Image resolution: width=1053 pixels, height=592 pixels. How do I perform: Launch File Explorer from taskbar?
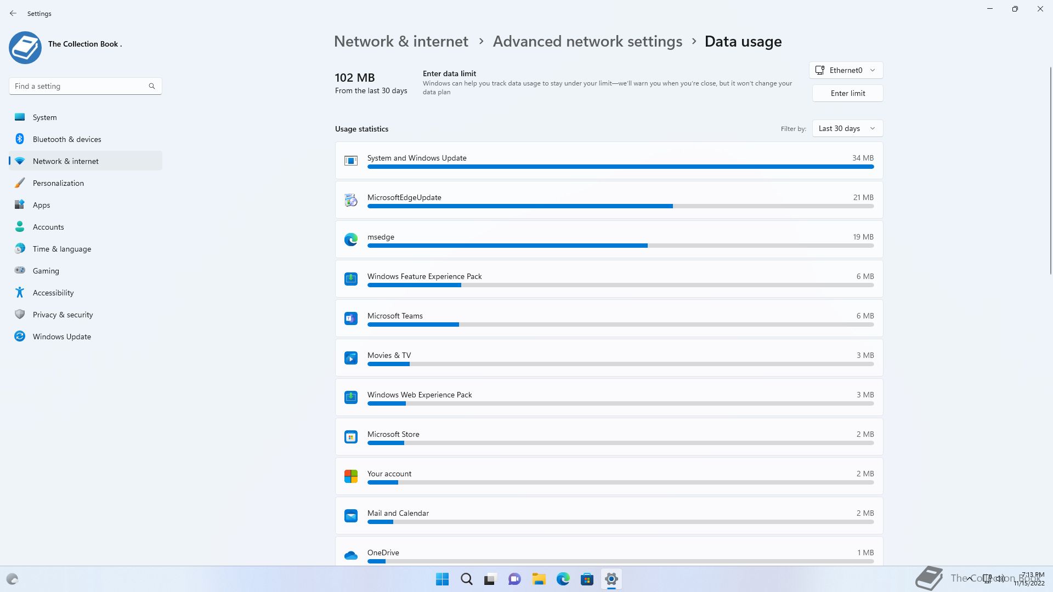coord(539,579)
